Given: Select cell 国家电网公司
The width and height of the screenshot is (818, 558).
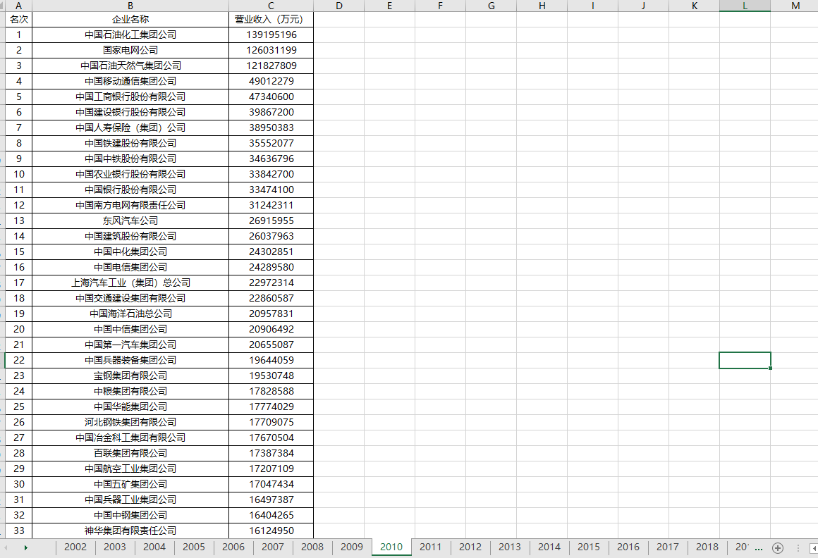Looking at the screenshot, I should [130, 51].
